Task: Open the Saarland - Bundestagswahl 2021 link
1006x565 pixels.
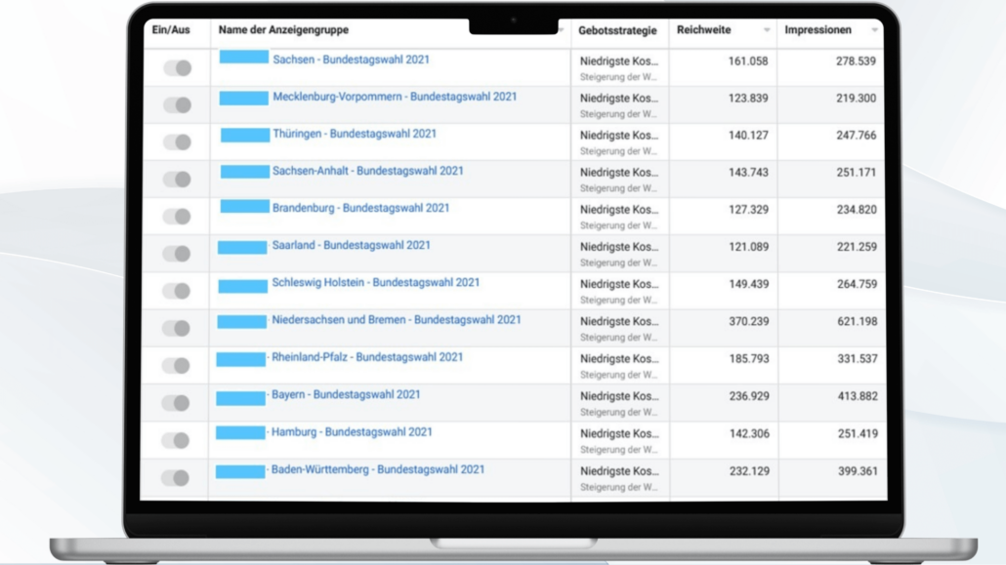Action: (351, 246)
